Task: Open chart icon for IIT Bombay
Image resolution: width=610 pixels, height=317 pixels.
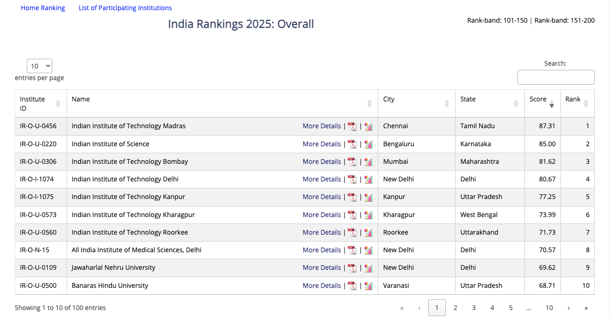Action: [369, 162]
